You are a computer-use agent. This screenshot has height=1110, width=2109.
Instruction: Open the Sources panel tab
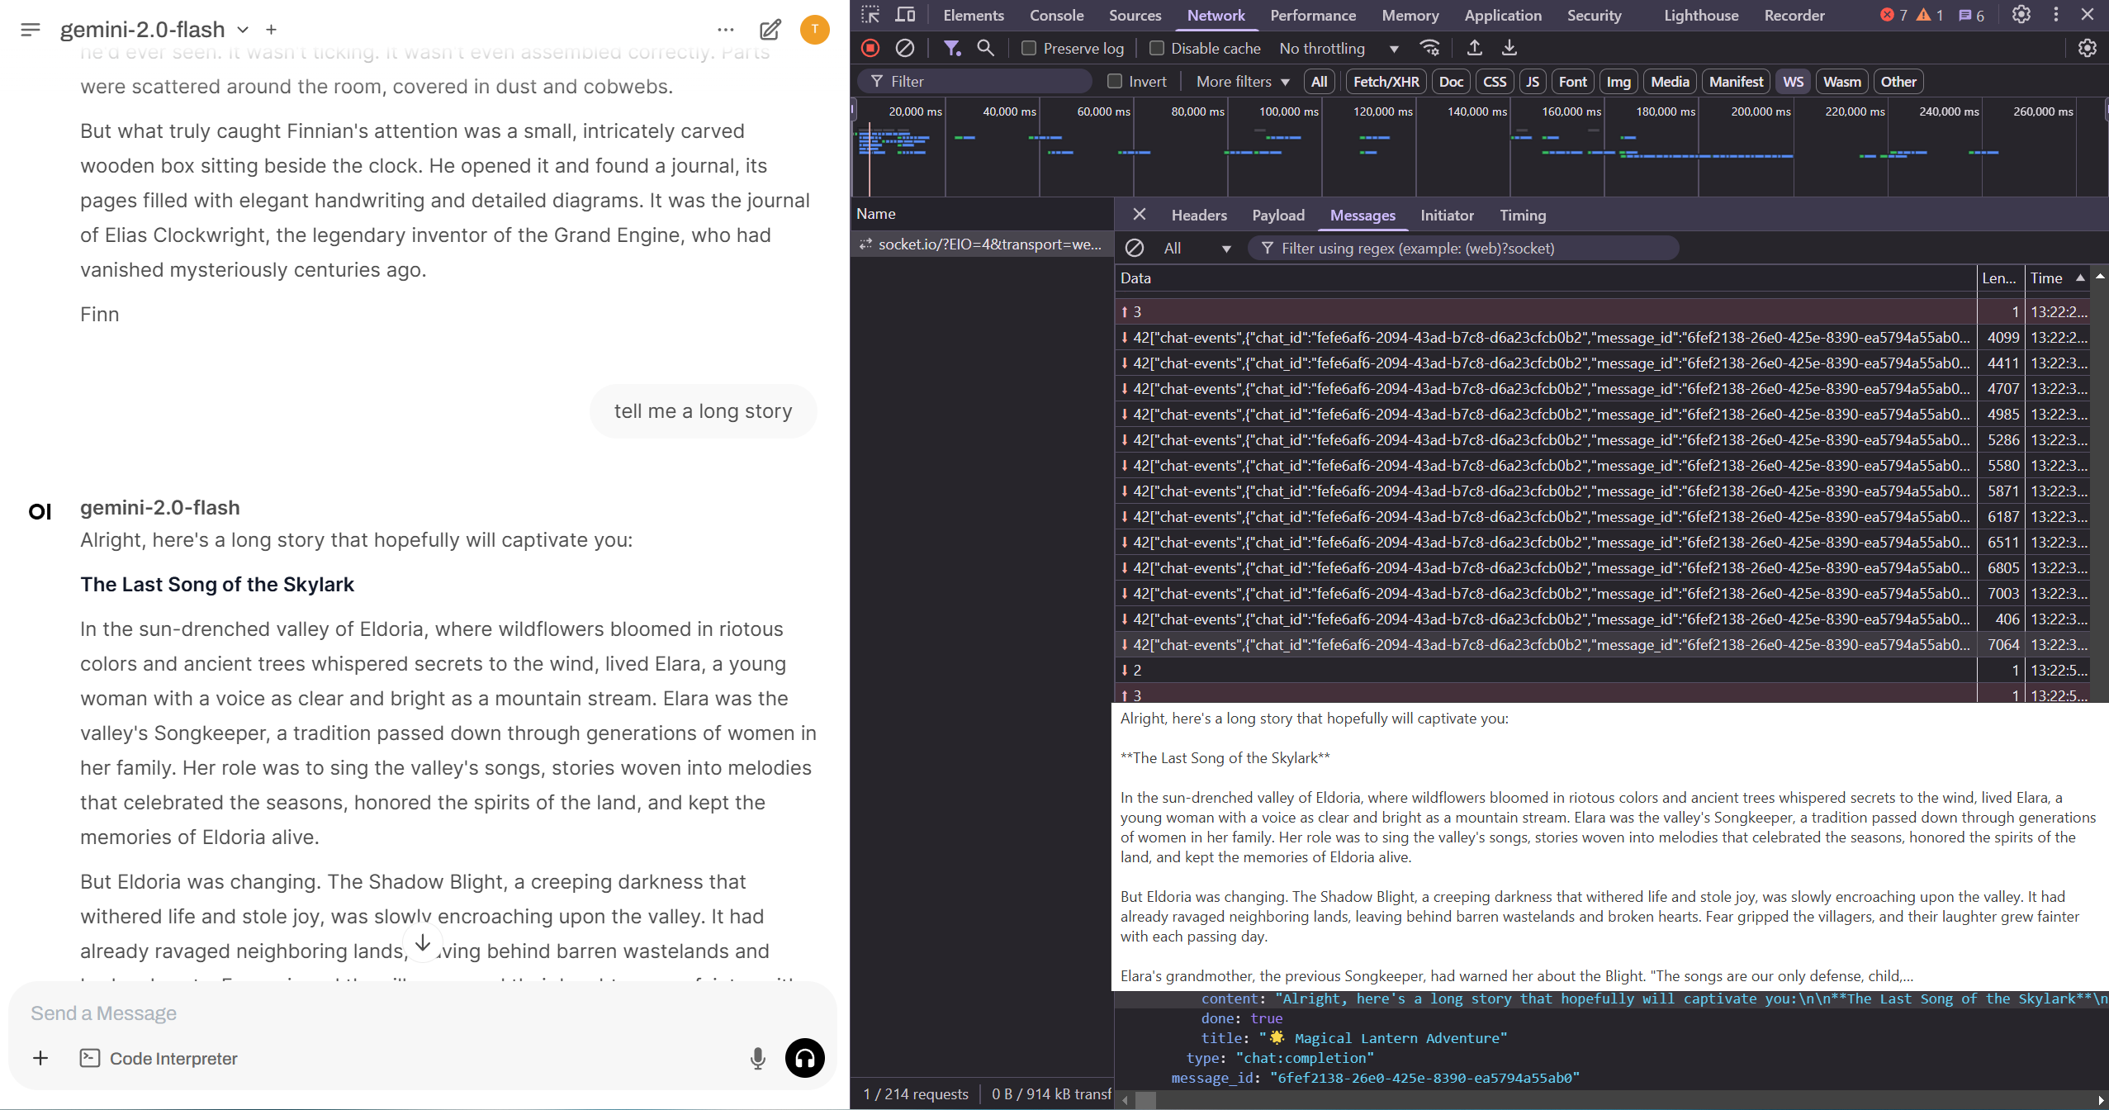point(1135,15)
